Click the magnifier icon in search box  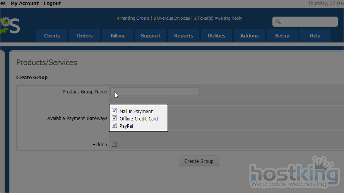pos(278,22)
